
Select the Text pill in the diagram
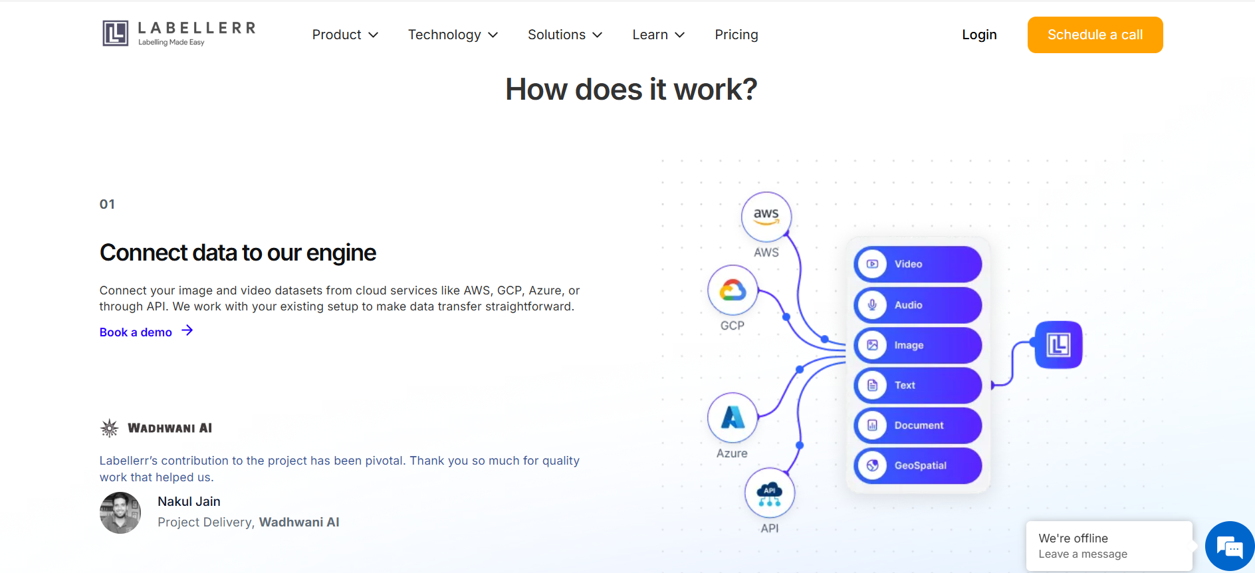pos(918,386)
